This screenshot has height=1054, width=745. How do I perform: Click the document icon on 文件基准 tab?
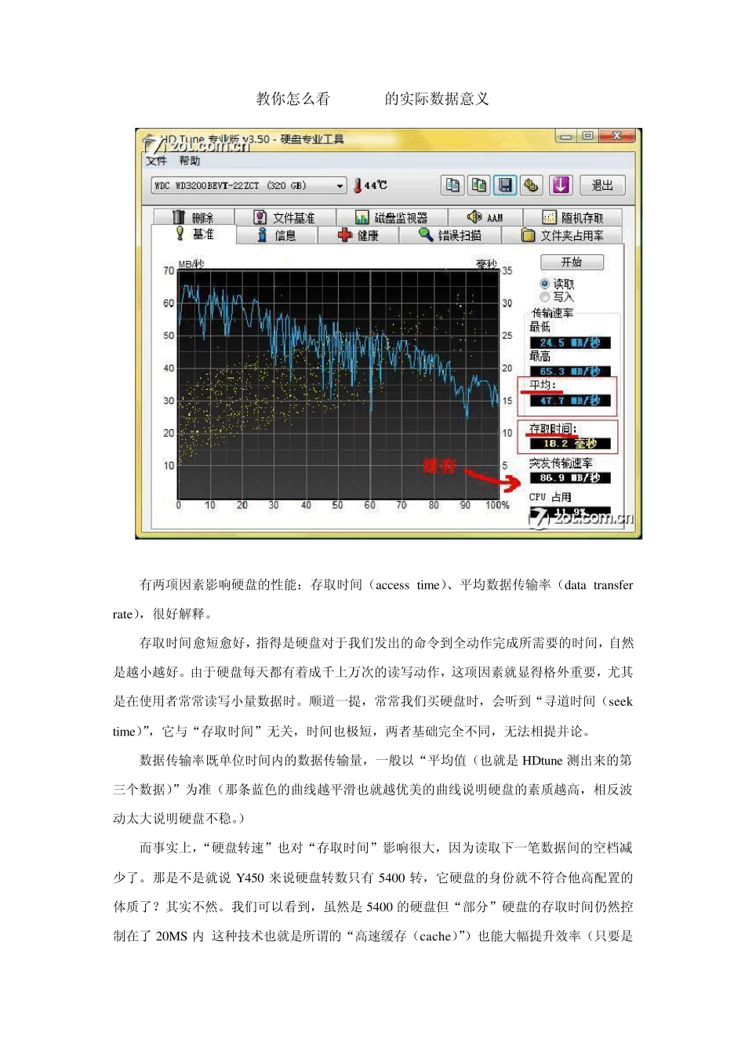tap(260, 217)
